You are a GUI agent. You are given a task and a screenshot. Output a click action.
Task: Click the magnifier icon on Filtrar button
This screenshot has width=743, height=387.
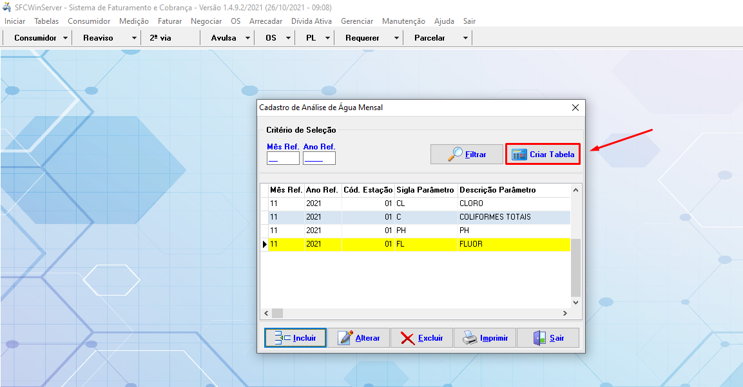pos(455,154)
